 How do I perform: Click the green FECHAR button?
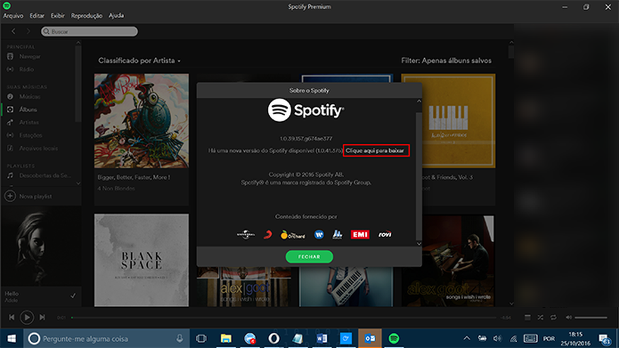(309, 256)
